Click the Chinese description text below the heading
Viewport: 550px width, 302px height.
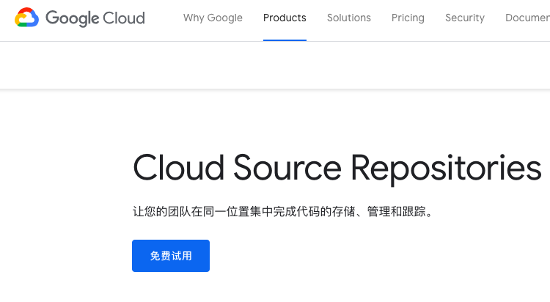283,212
